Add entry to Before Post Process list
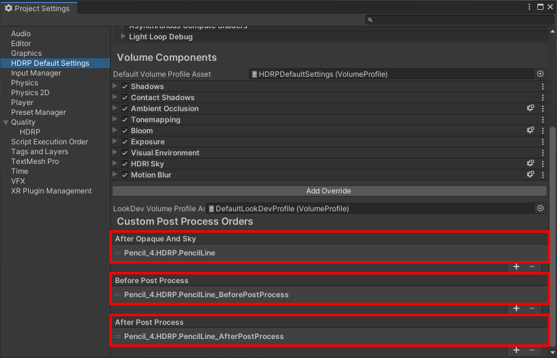 [516, 309]
